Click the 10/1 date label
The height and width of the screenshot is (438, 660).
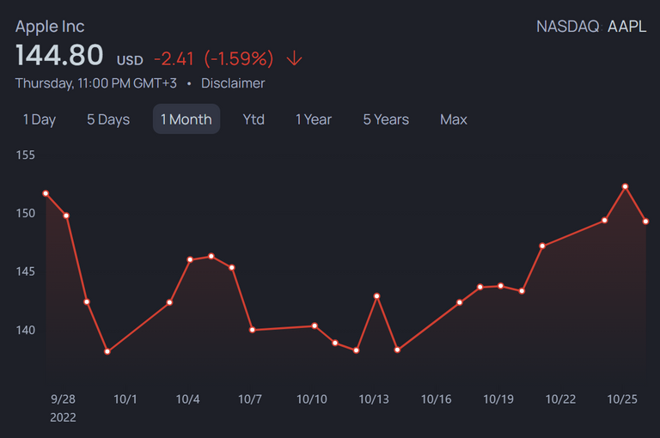click(125, 398)
